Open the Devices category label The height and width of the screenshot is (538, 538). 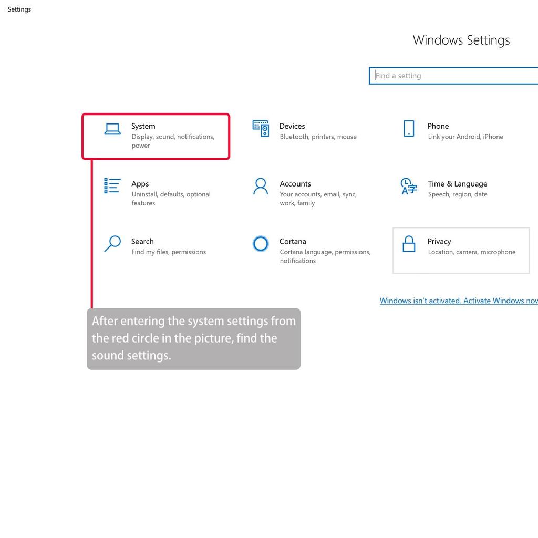pos(292,126)
